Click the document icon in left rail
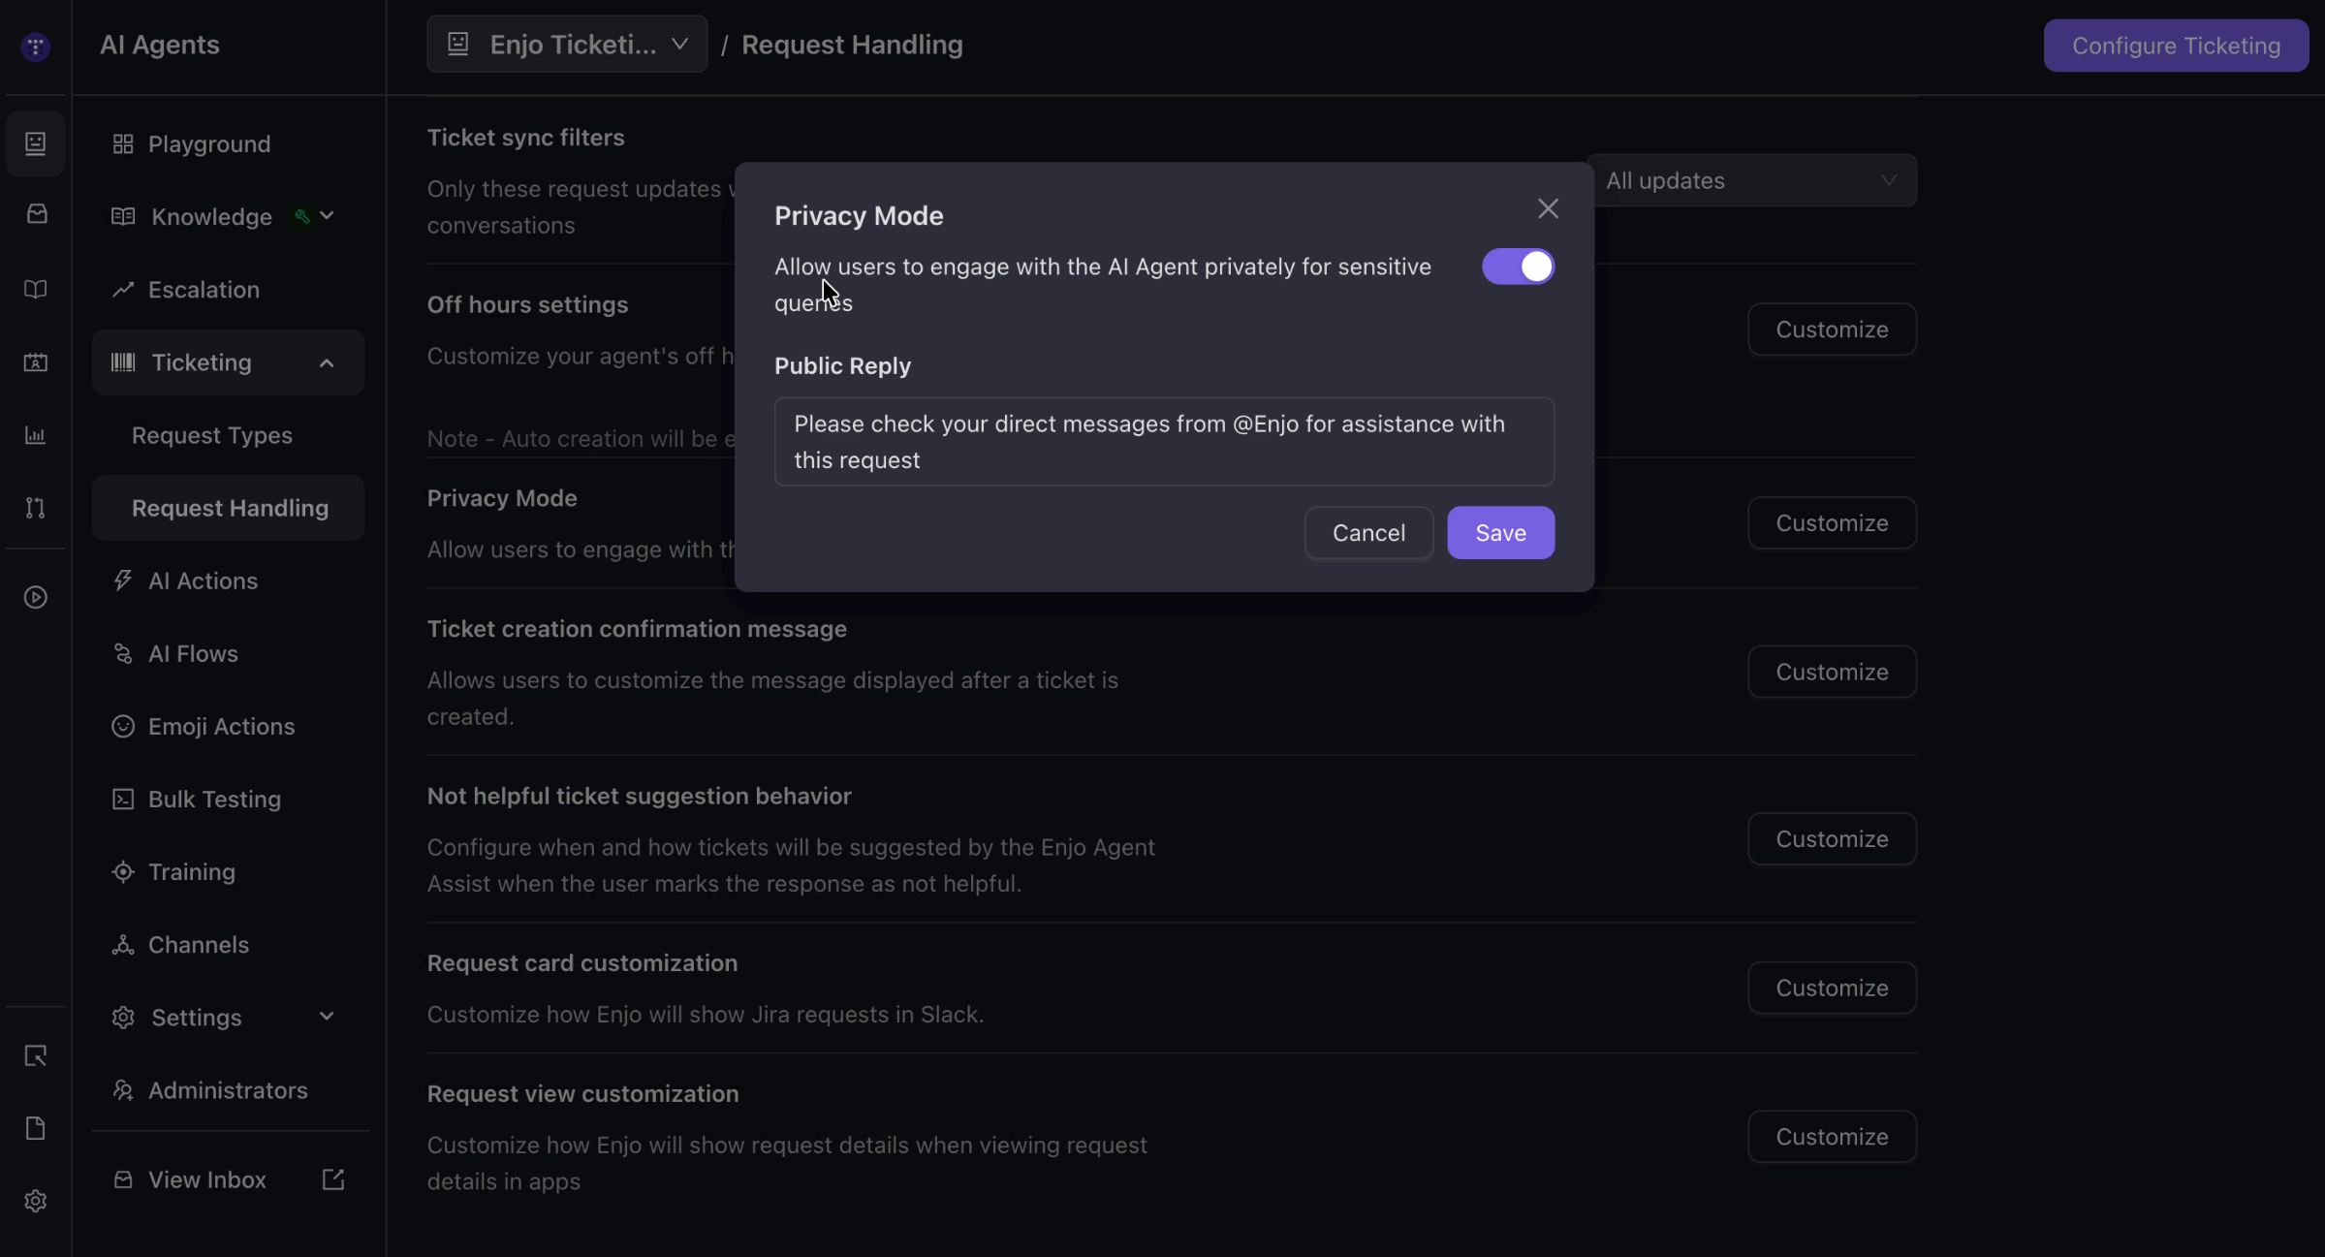The width and height of the screenshot is (2325, 1257). [36, 1128]
